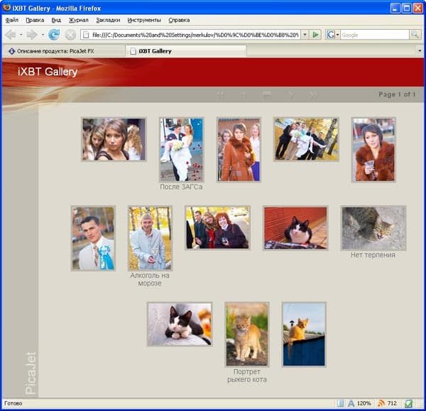Open the resting black-white cat thumbnail
This screenshot has height=411, width=426.
coord(180,324)
